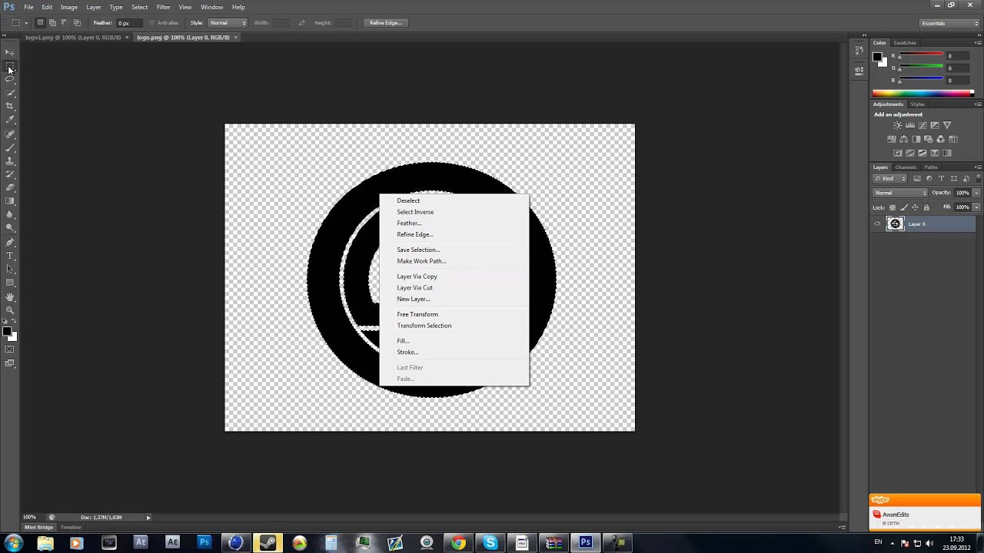Select the Path Selection tool
The height and width of the screenshot is (553, 984).
pos(10,269)
